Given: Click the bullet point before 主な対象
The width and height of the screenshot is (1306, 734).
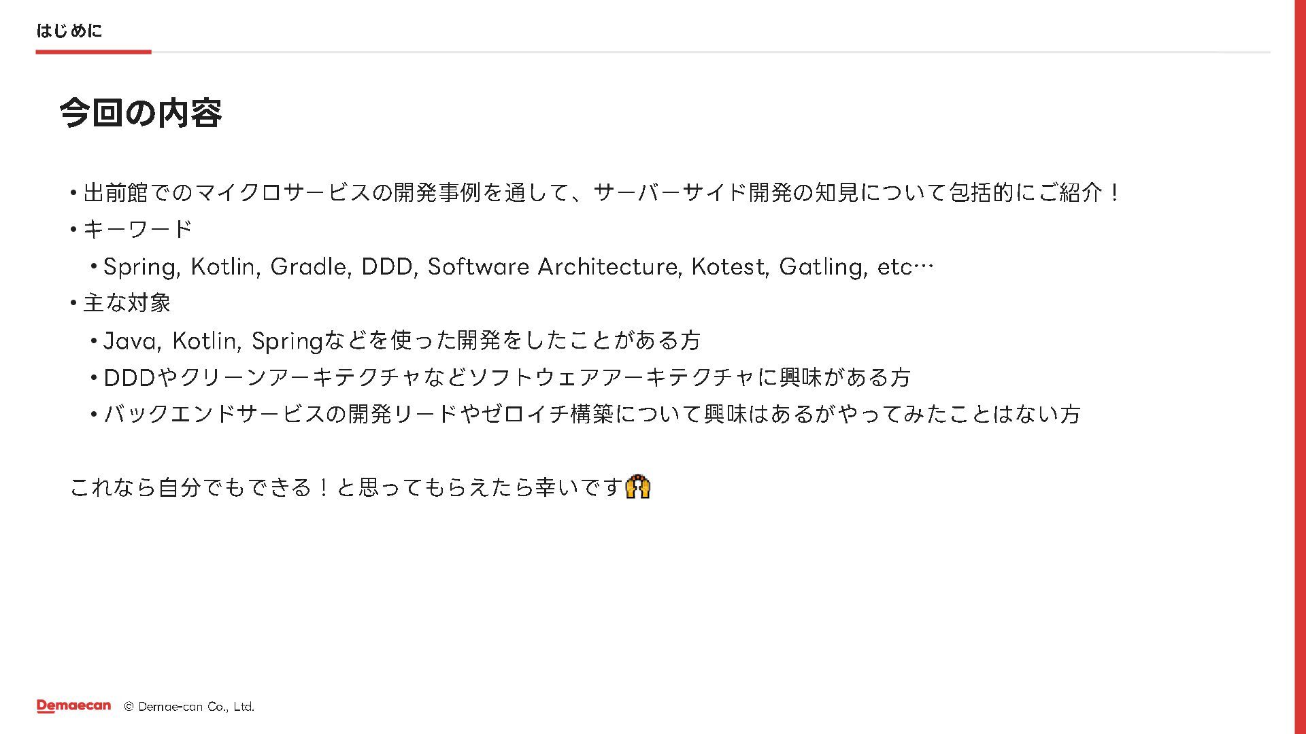Looking at the screenshot, I should point(72,303).
